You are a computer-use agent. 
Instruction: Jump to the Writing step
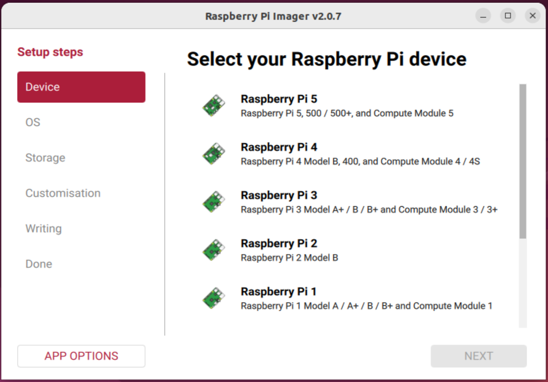tap(43, 229)
